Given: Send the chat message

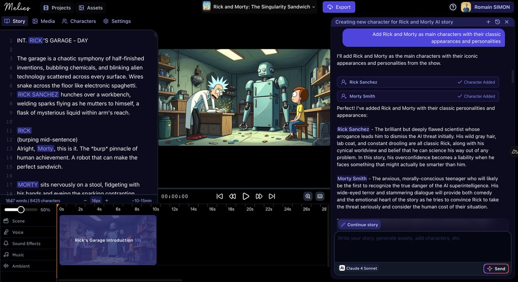Looking at the screenshot, I should pos(496,269).
